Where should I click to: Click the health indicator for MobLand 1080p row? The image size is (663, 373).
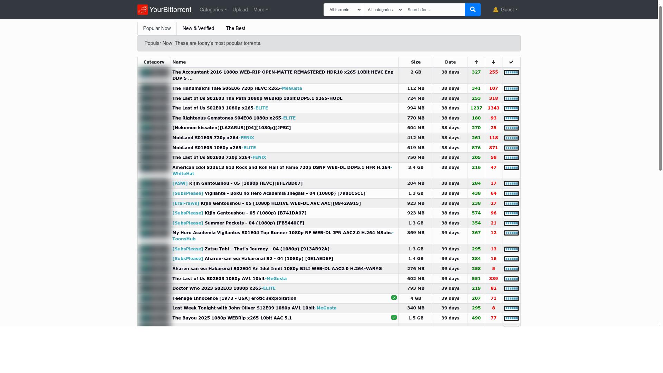tap(511, 147)
